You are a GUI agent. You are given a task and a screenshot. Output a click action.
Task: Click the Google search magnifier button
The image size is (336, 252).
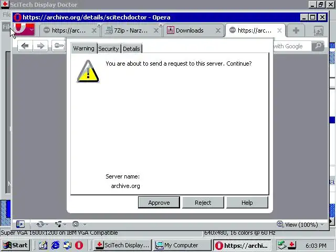pyautogui.click(x=318, y=46)
